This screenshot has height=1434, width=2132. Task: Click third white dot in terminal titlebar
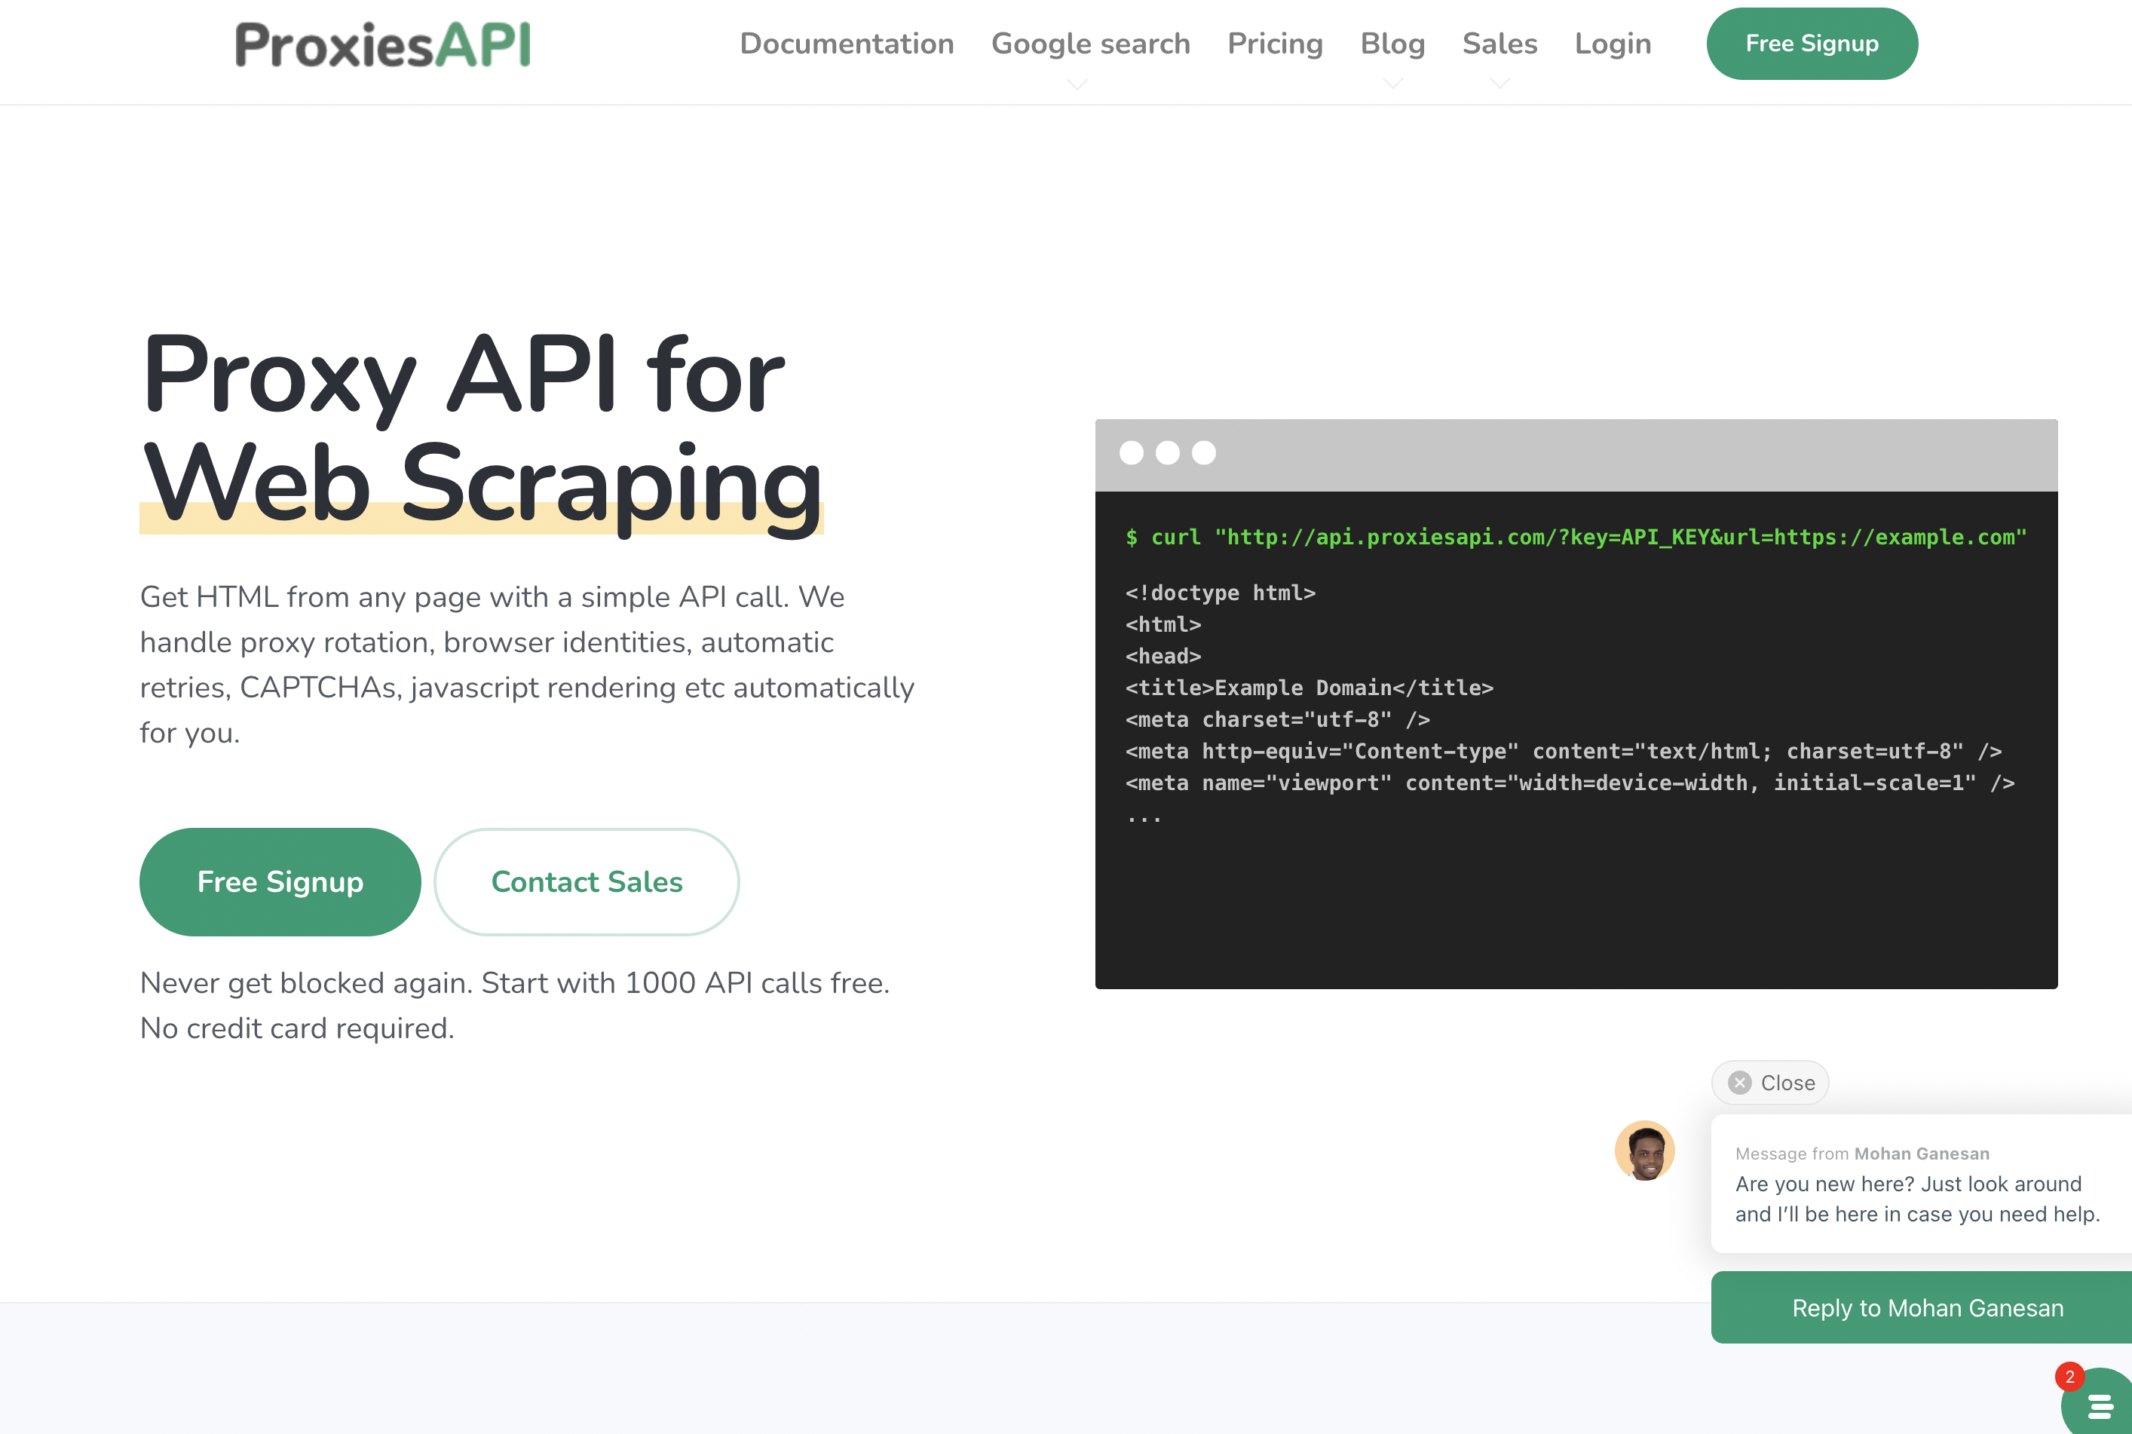[1204, 452]
